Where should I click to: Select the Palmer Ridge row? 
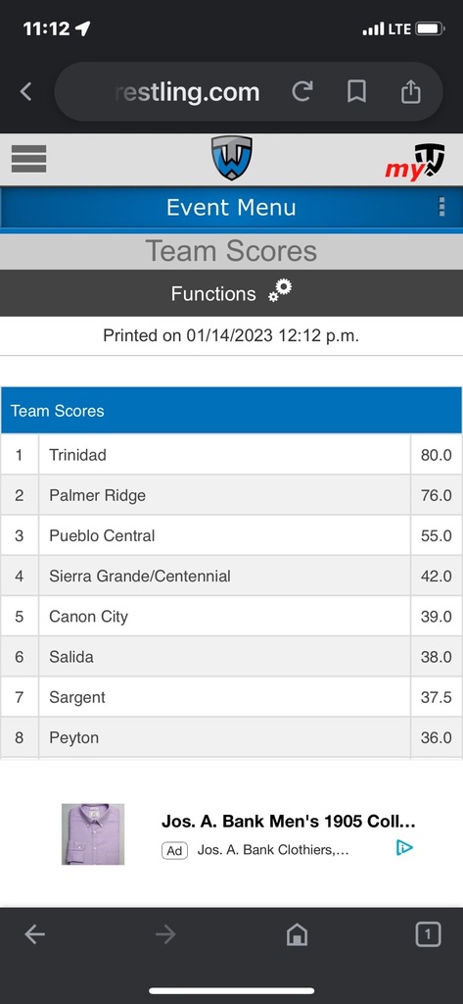coord(231,495)
